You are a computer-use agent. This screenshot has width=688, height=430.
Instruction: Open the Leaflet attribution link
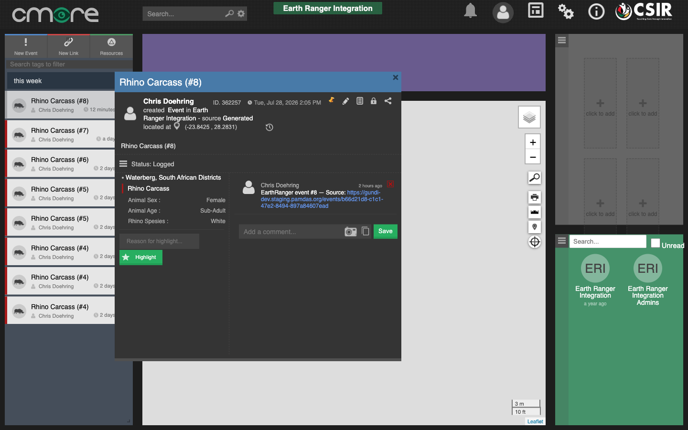pos(535,421)
